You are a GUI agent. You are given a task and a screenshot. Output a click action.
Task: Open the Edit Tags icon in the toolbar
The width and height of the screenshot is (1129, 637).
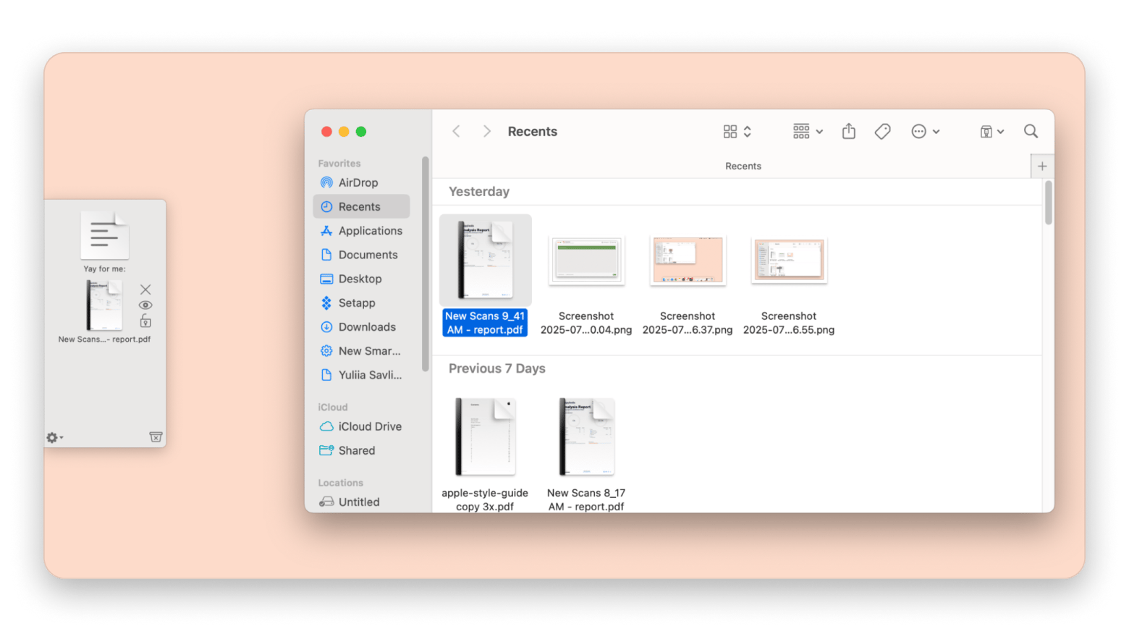(882, 131)
